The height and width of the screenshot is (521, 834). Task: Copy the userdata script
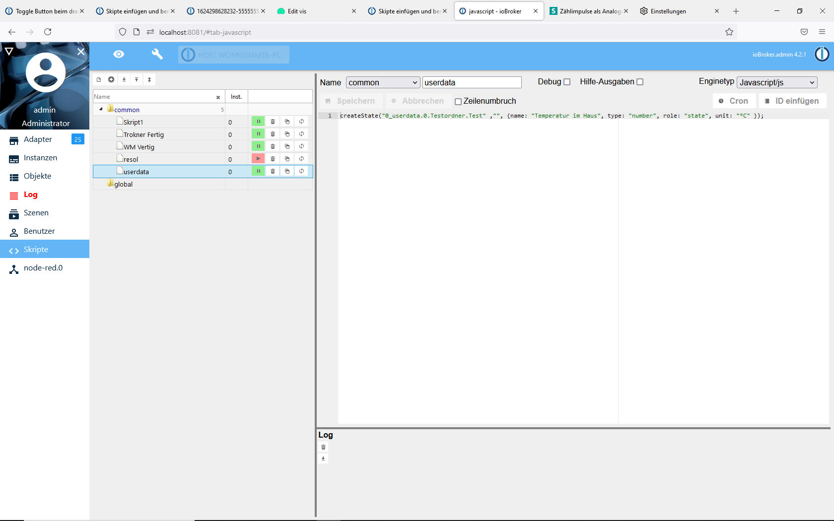tap(287, 171)
